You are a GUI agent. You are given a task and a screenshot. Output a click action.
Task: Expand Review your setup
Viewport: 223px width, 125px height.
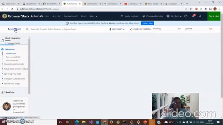(x=12, y=84)
